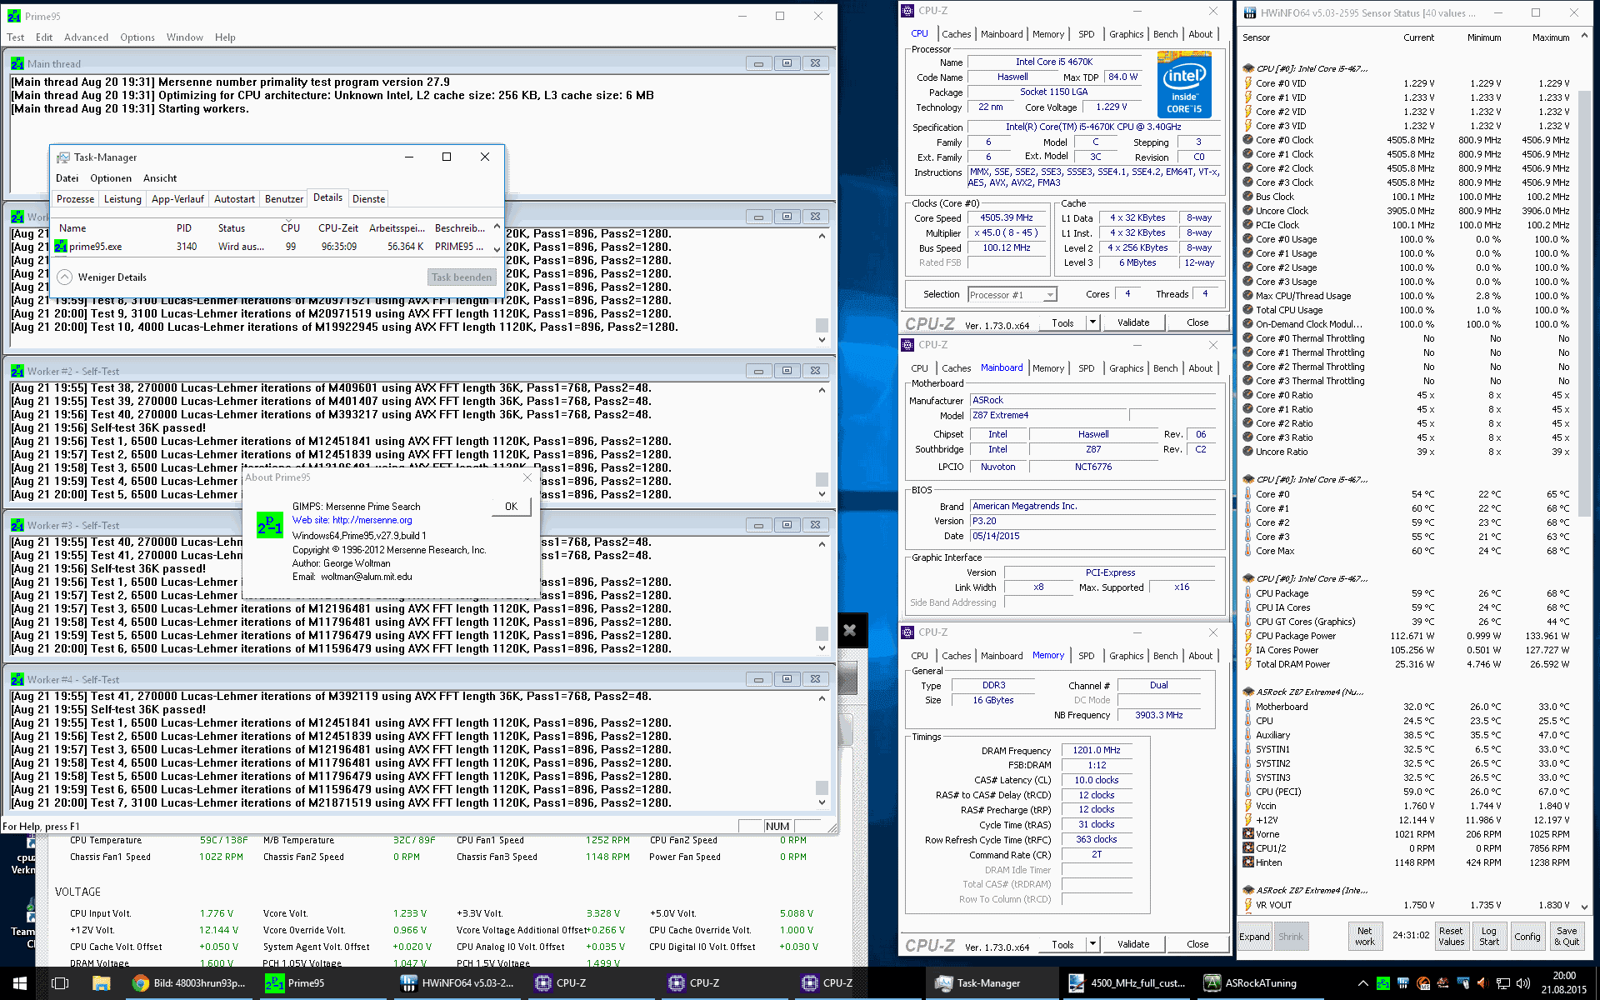The image size is (1600, 1000).
Task: Click Validate in CPU-Z window showing Processor
Action: 1133,322
